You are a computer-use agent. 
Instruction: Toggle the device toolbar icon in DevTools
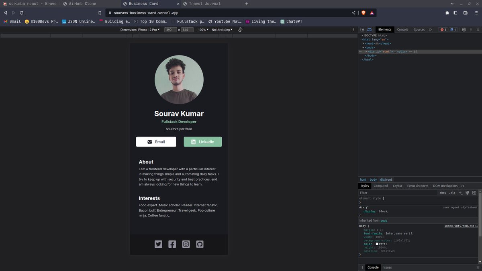tap(370, 30)
